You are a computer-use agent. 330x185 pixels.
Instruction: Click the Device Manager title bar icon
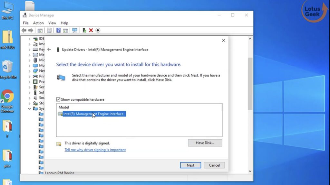pyautogui.click(x=25, y=15)
